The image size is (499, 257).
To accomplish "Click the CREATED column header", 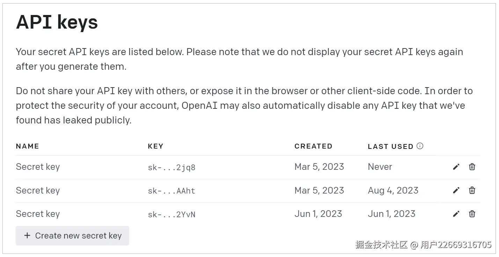I will tap(313, 146).
